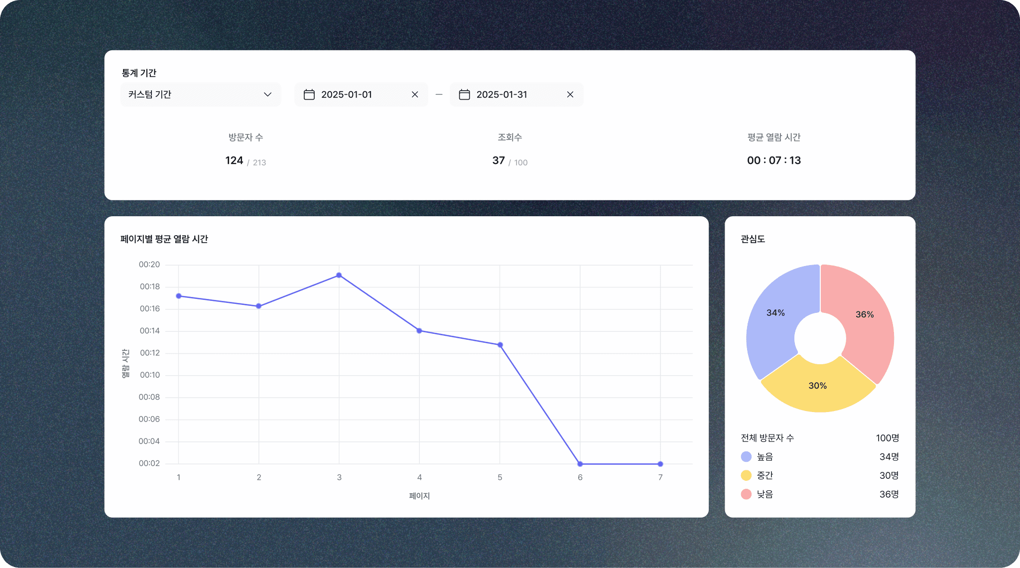Select the page 5 data point on line chart

click(500, 345)
